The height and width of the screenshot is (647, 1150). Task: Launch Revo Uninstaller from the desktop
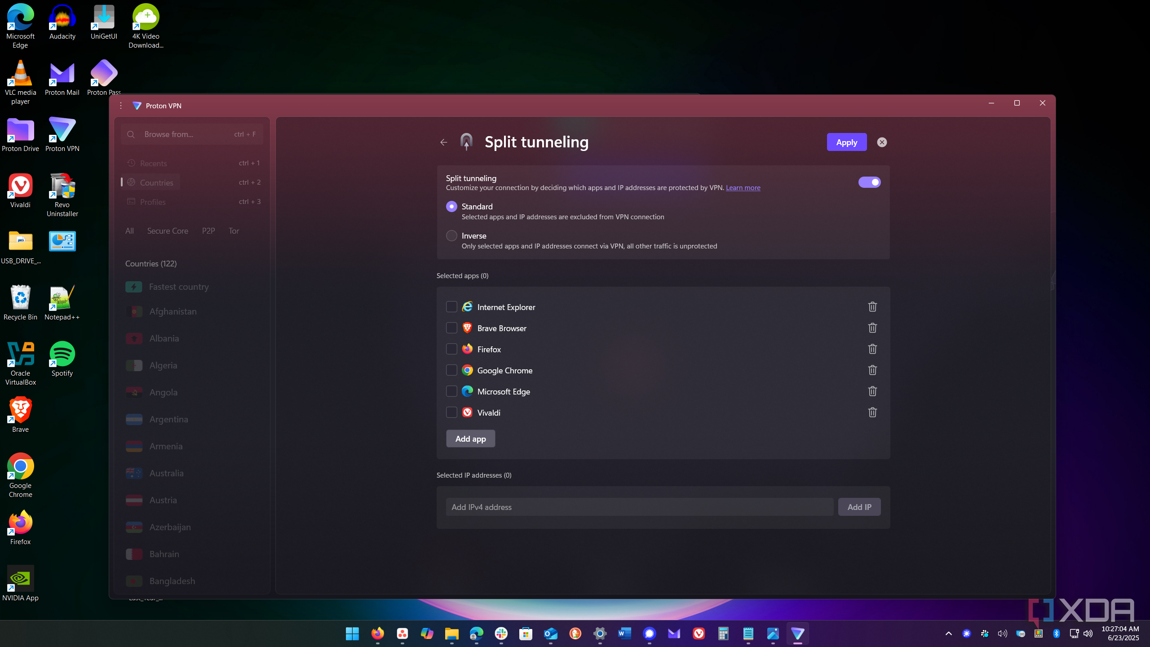tap(62, 195)
